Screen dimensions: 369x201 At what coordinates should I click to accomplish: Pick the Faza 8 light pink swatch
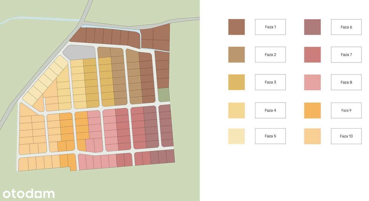point(312,82)
